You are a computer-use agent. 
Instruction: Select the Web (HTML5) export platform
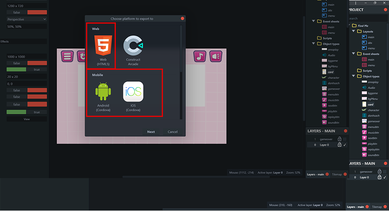(103, 50)
